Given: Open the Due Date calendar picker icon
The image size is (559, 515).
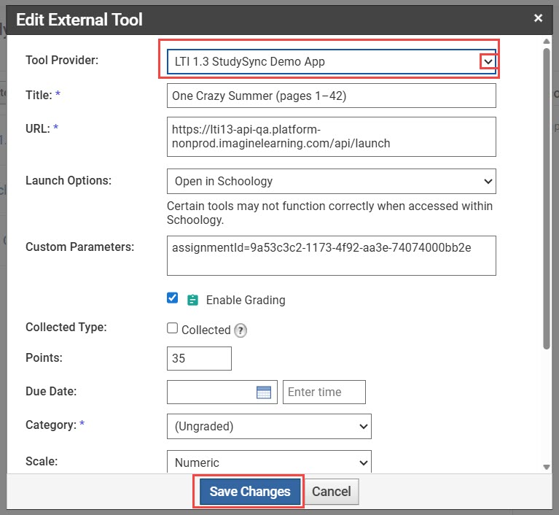Looking at the screenshot, I should (x=264, y=392).
